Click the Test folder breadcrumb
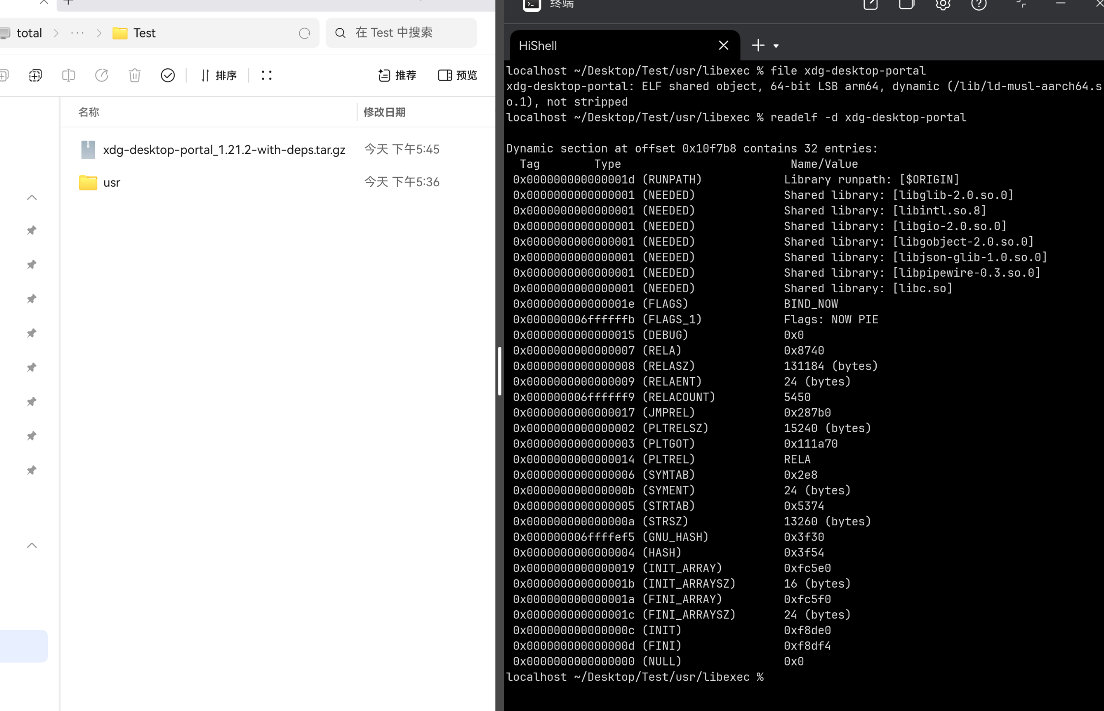 coord(134,33)
